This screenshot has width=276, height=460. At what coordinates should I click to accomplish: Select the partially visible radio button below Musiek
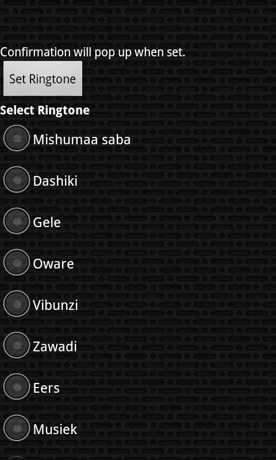point(17,458)
